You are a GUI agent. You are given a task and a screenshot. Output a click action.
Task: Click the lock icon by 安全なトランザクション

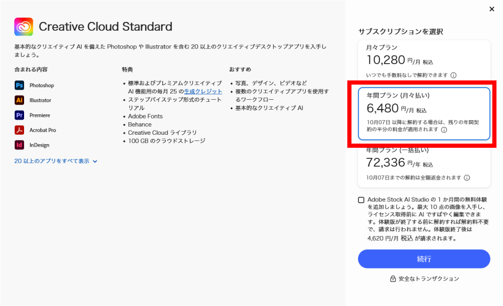tap(393, 279)
